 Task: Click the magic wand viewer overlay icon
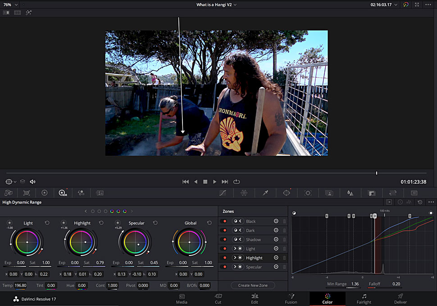[29, 13]
